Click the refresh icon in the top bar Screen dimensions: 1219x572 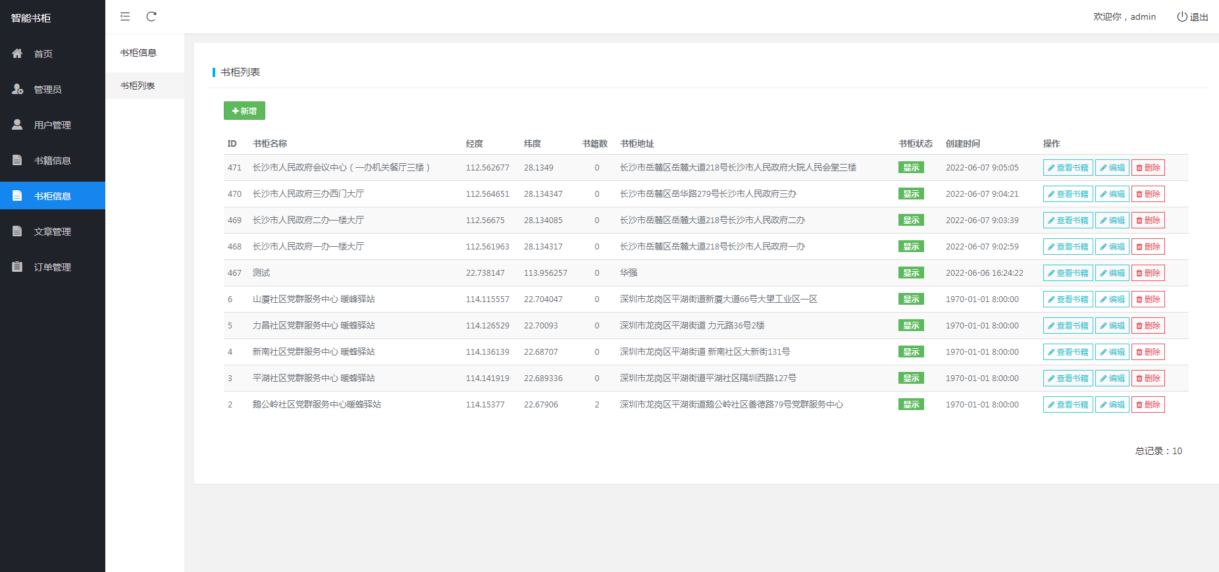[x=151, y=16]
